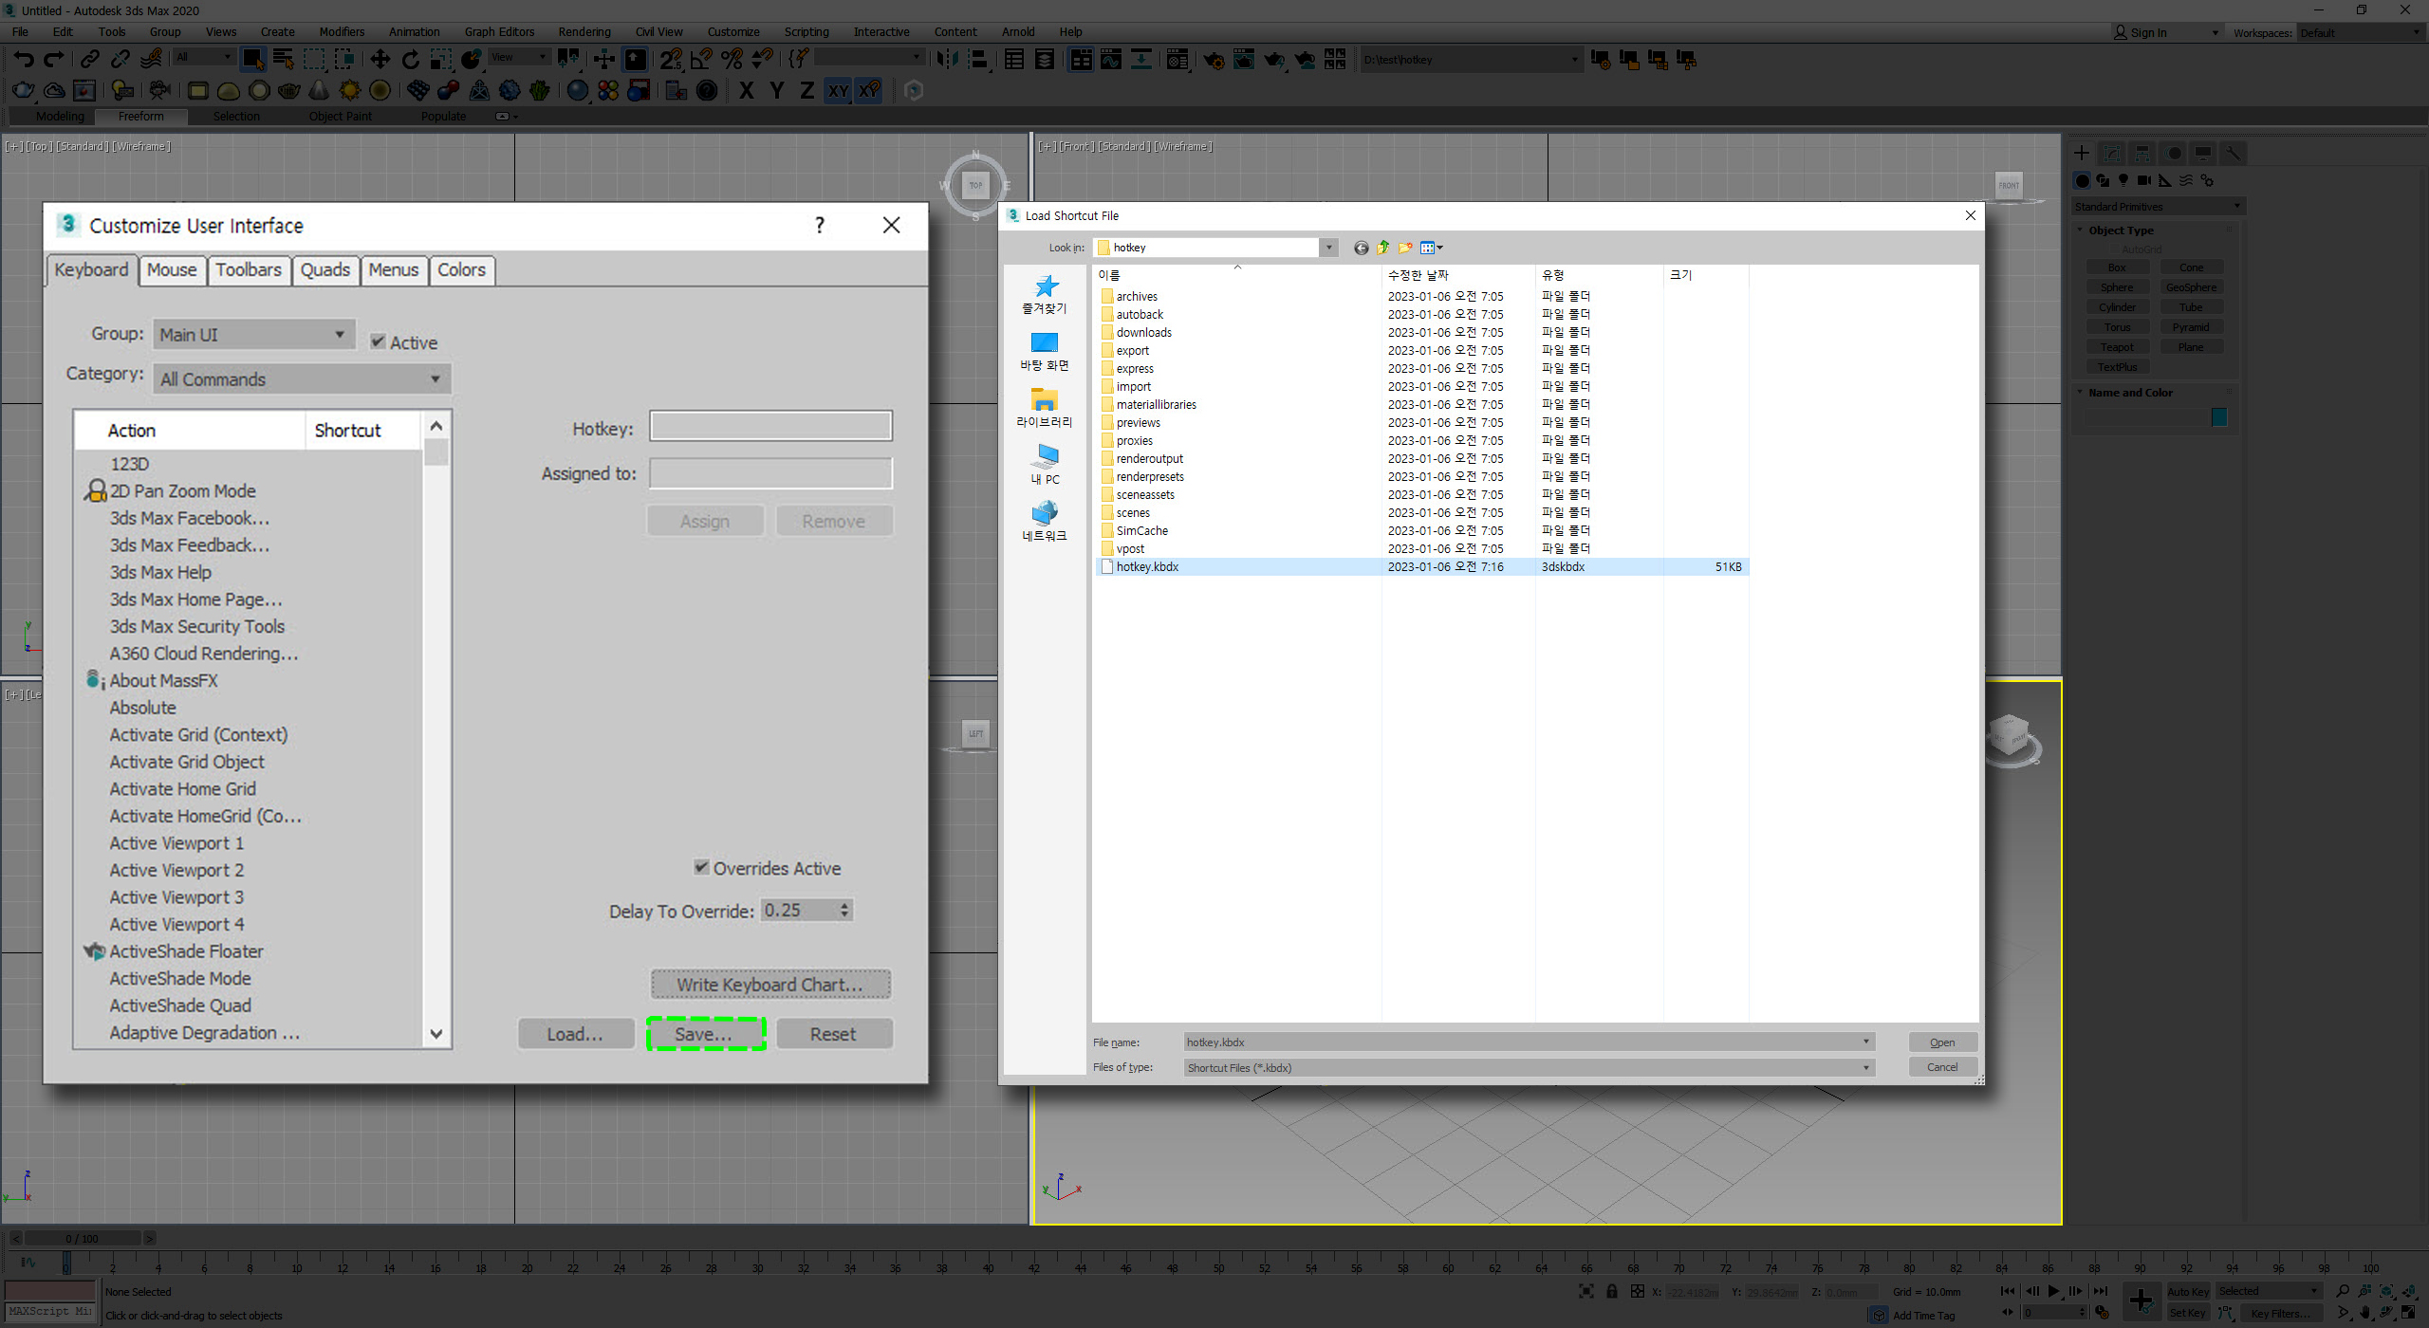Viewport: 2429px width, 1328px height.
Task: Click the Create New Folder icon
Action: (x=1405, y=248)
